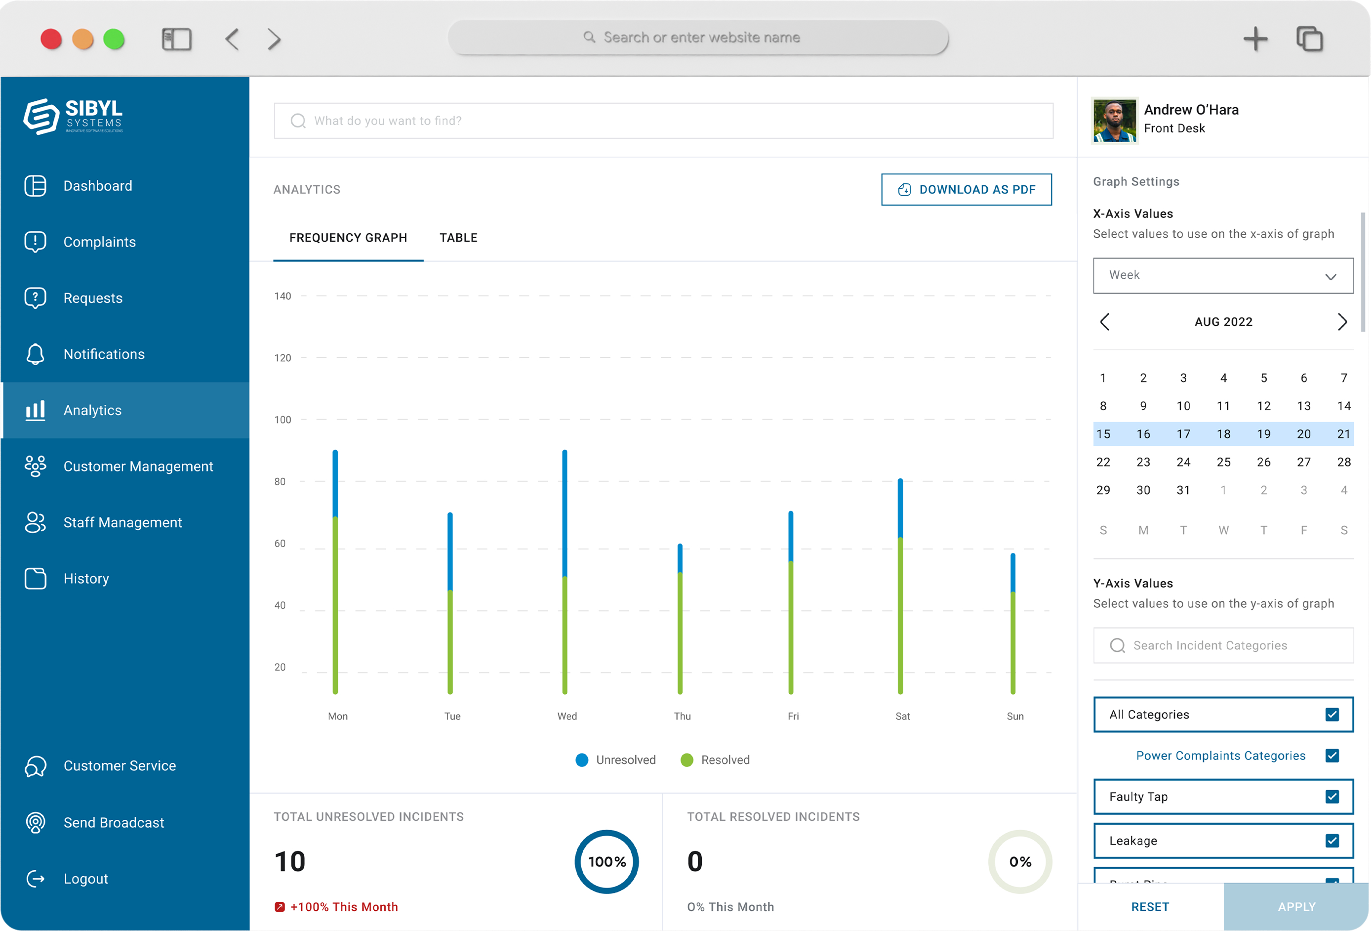Toggle Power Complaints Categories checkbox

[x=1331, y=755]
